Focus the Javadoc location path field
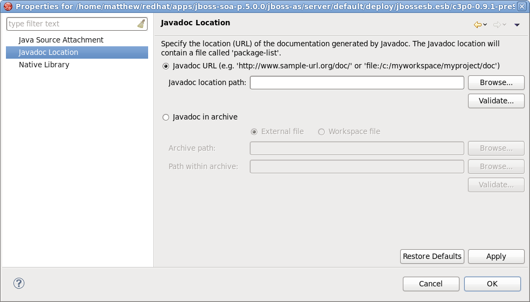Screen dimensions: 530x302 click(x=357, y=82)
